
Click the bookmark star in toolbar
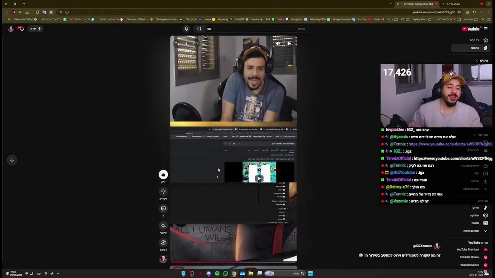60,12
